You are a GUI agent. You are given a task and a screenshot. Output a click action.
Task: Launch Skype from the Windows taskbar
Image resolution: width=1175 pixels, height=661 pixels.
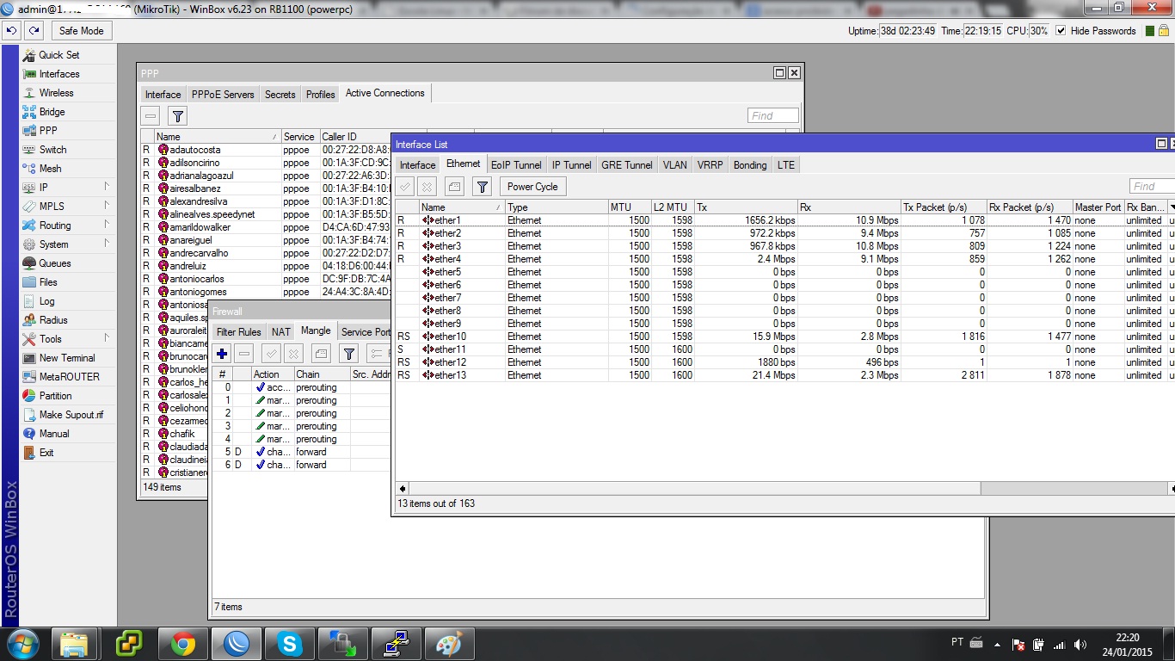point(288,643)
